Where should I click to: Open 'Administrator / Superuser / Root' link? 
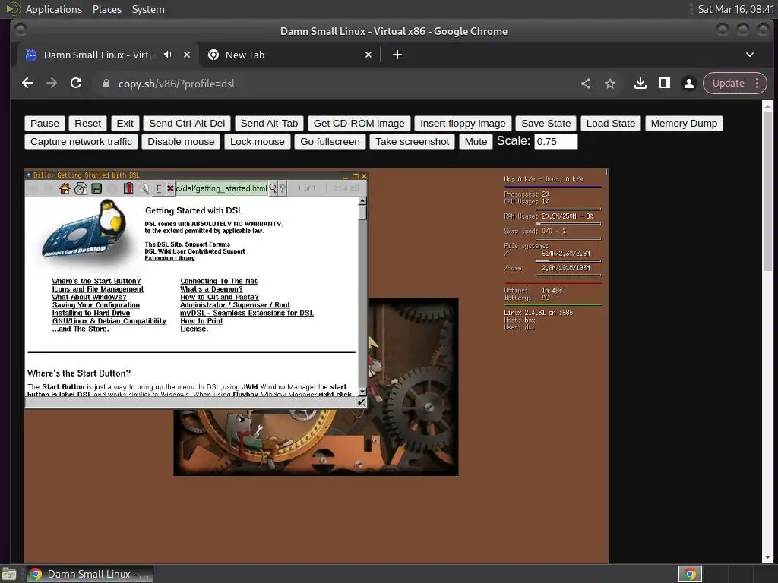(236, 305)
